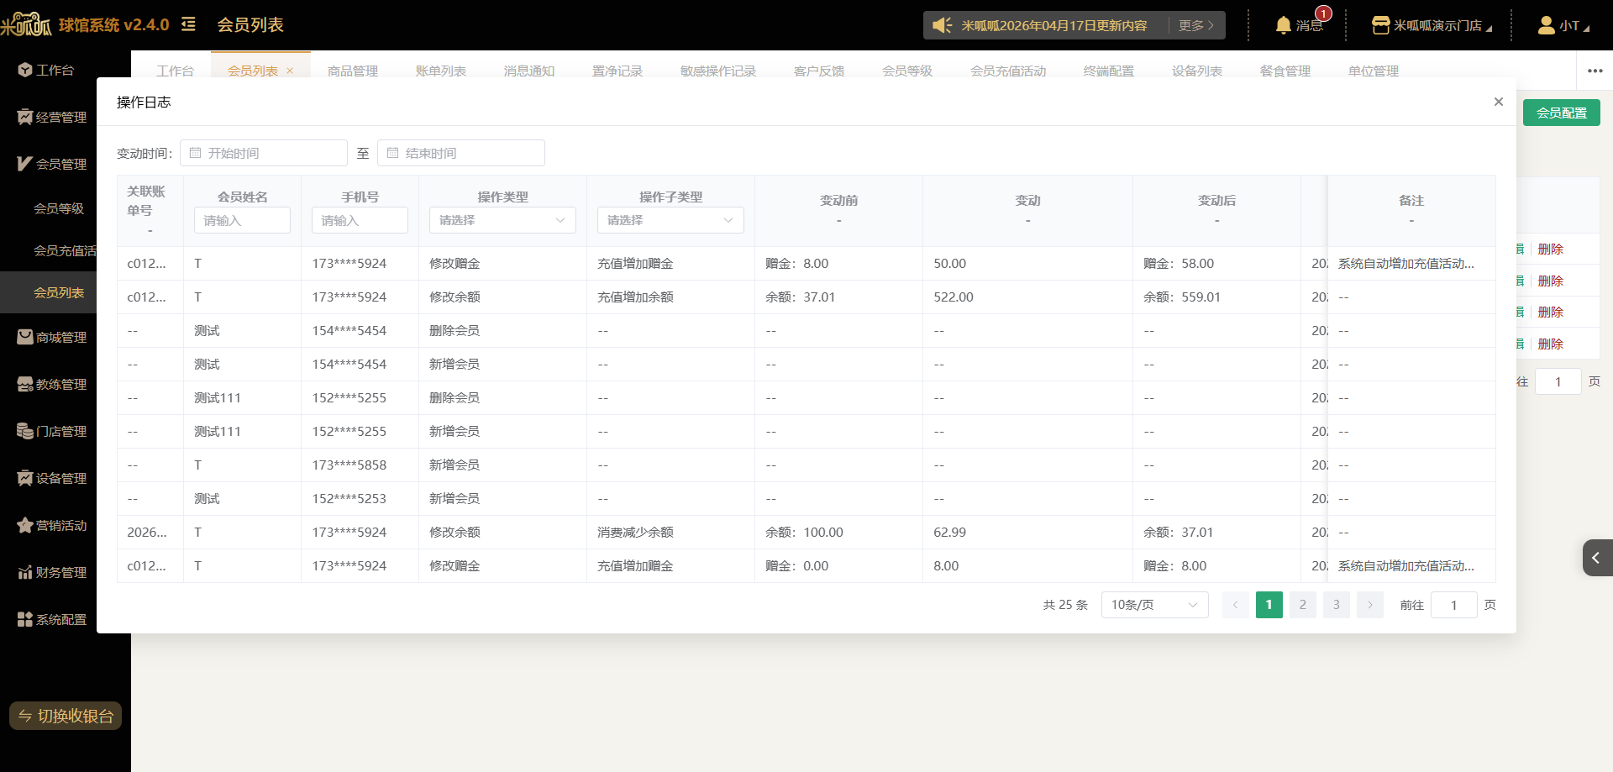Viewport: 1613px width, 772px height.
Task: Click the 手机号 filter input
Action: click(x=360, y=220)
